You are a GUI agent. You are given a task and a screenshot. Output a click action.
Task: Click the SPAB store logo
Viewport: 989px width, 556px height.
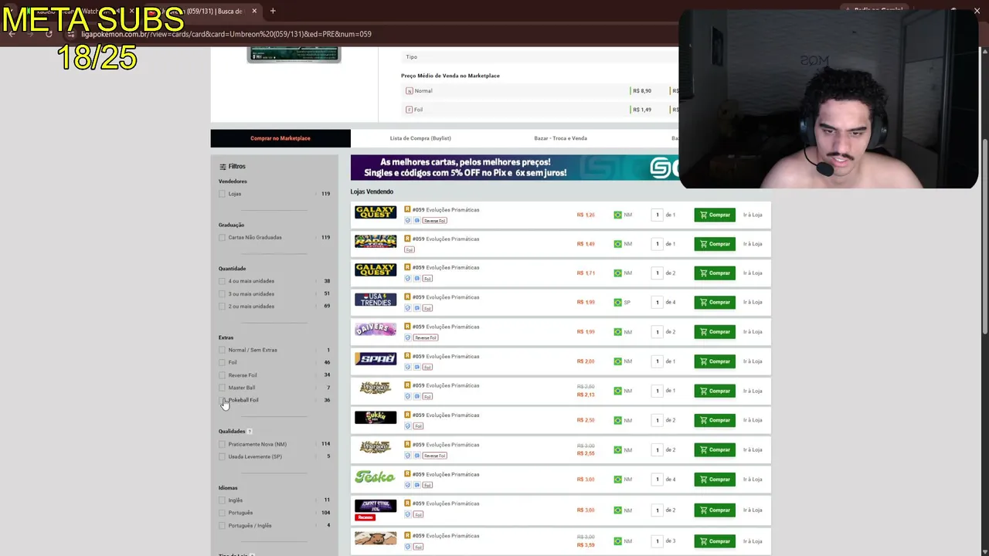pos(376,359)
